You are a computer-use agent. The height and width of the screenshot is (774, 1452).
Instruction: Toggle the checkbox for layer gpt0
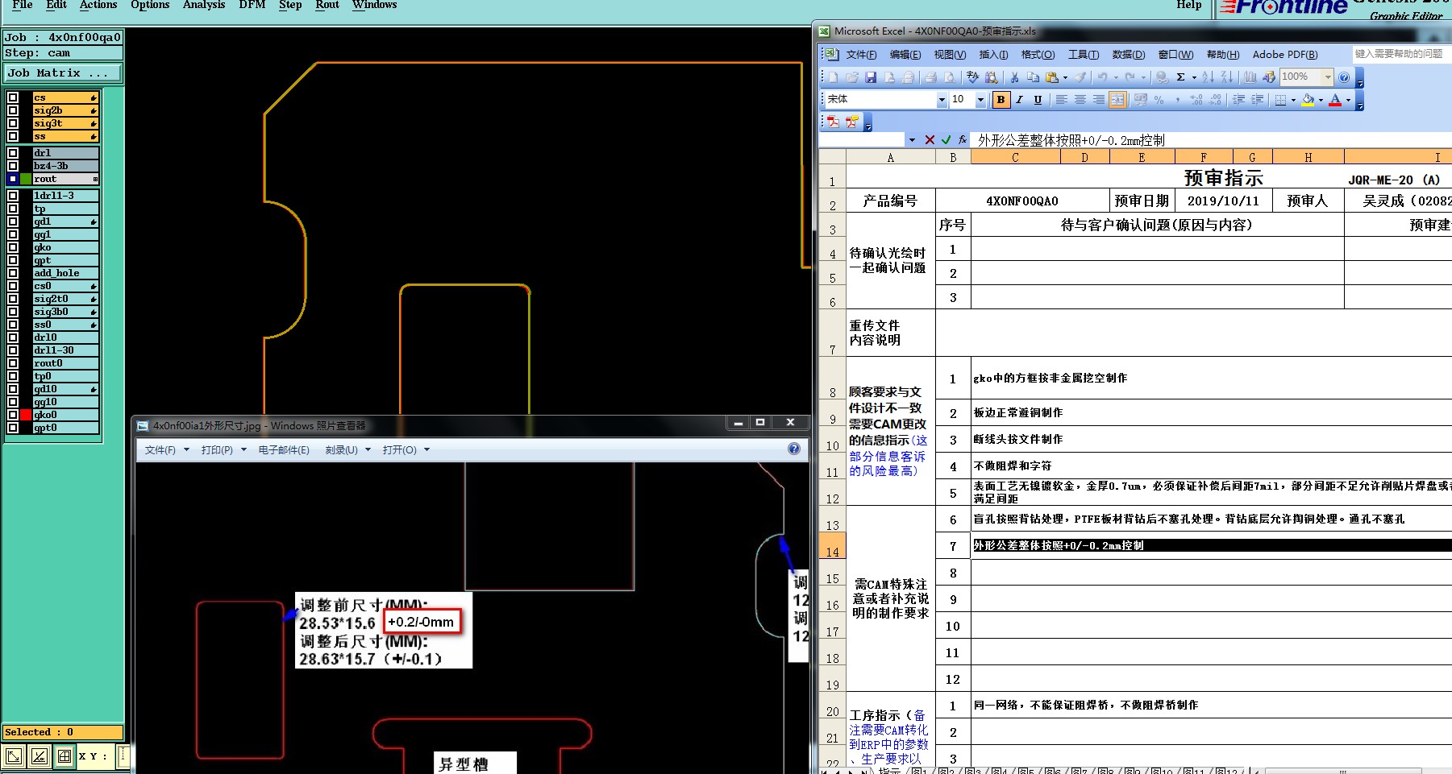tap(13, 428)
